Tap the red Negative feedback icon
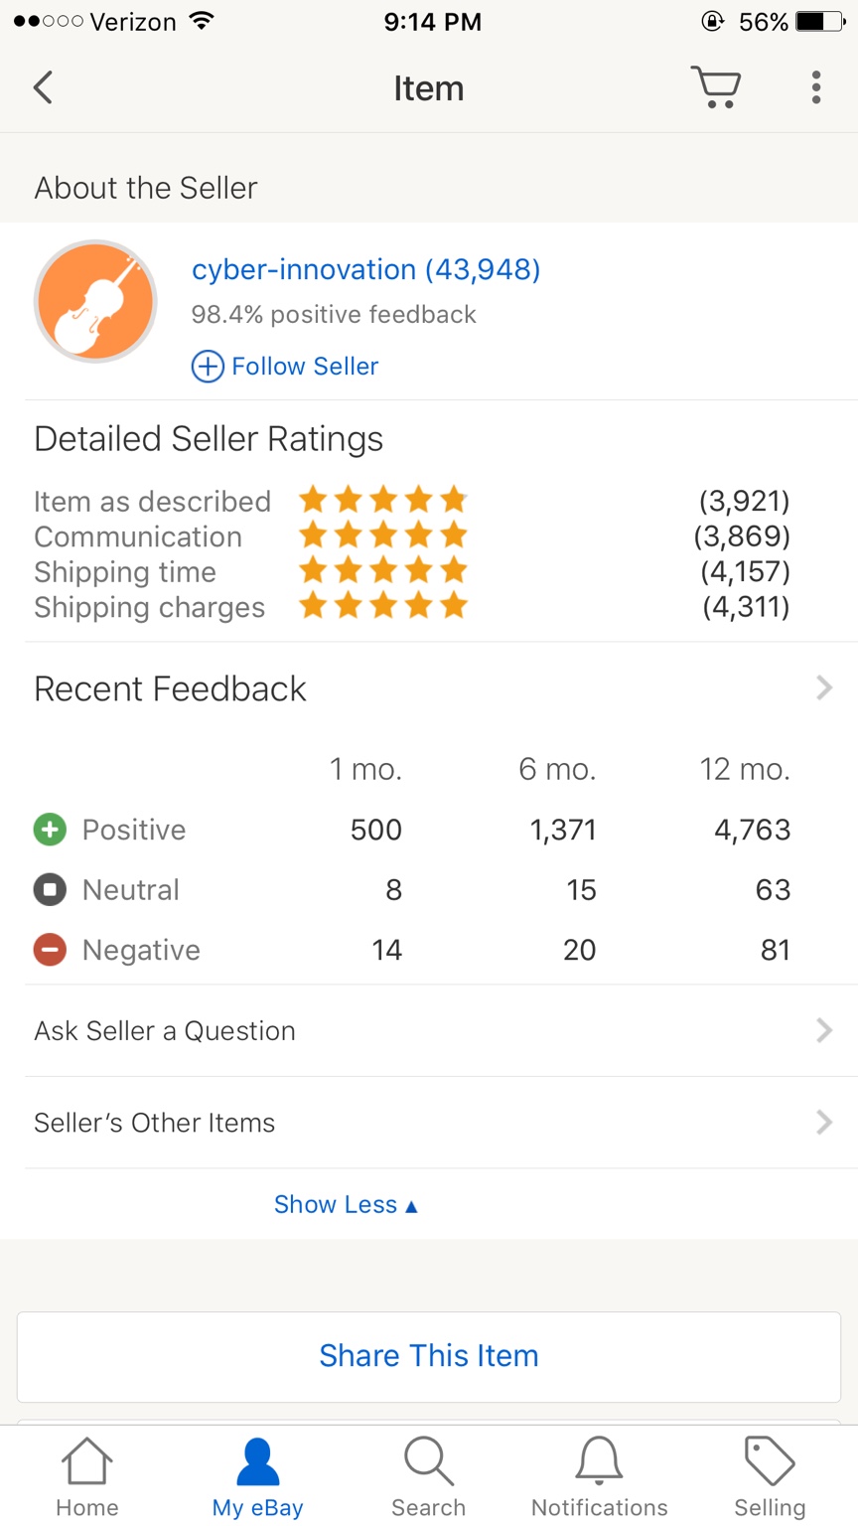The height and width of the screenshot is (1526, 858). [50, 950]
